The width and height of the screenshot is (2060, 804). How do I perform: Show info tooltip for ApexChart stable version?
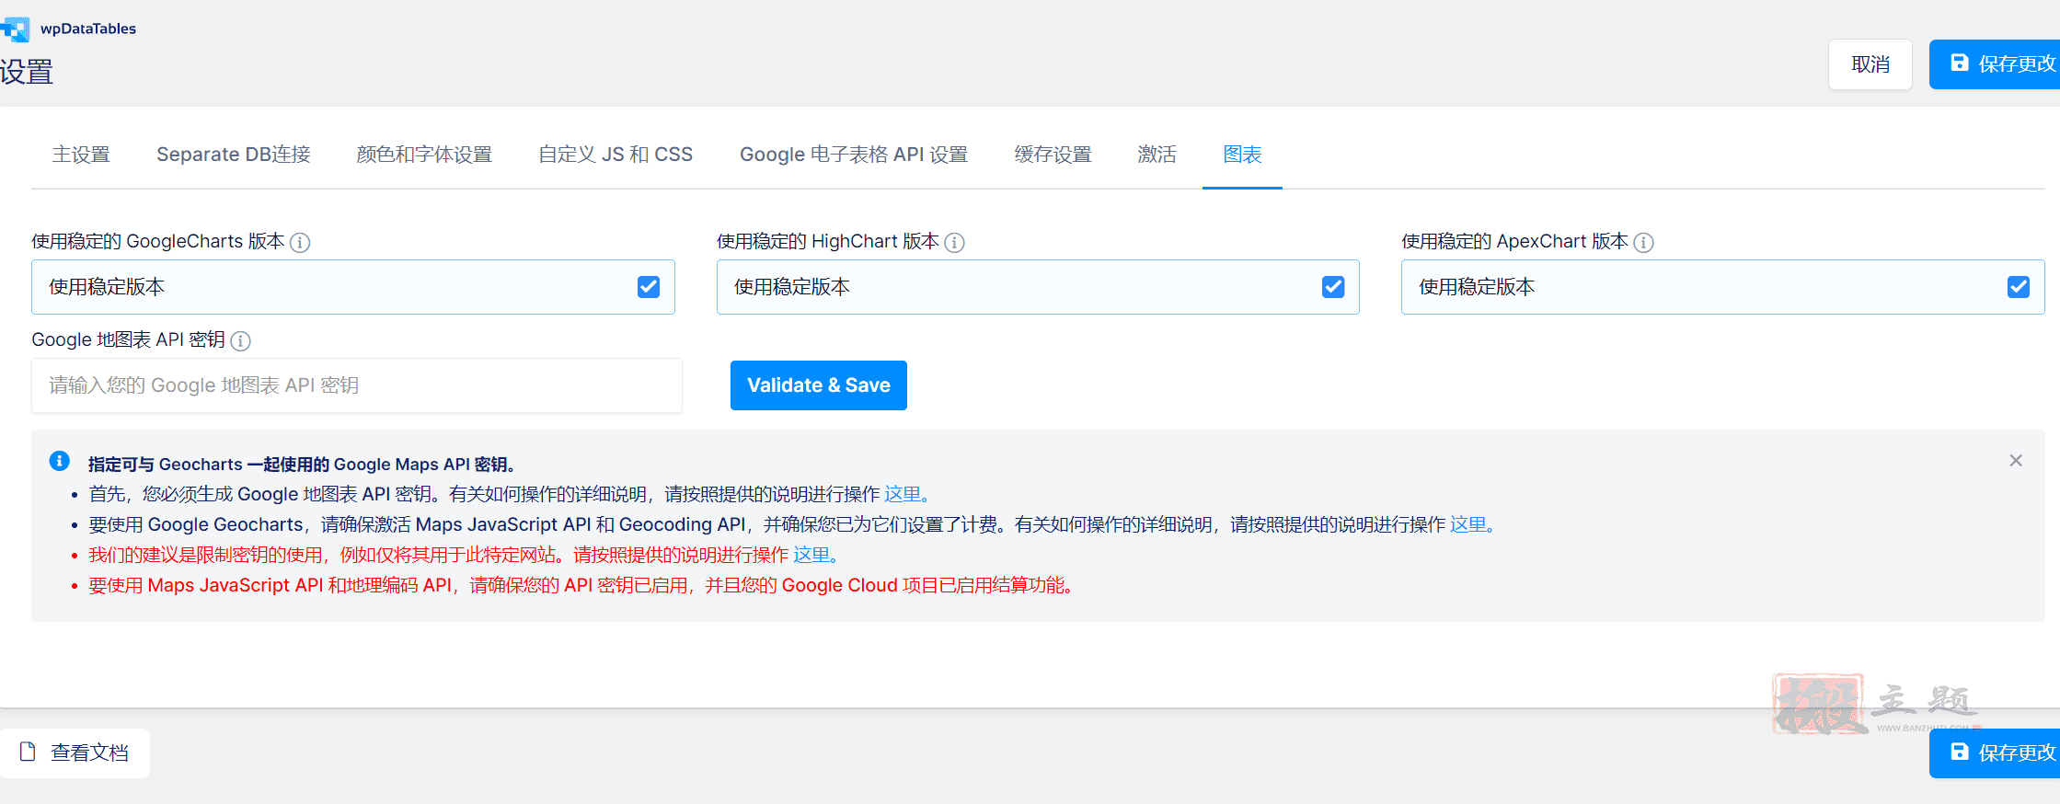tap(1644, 242)
